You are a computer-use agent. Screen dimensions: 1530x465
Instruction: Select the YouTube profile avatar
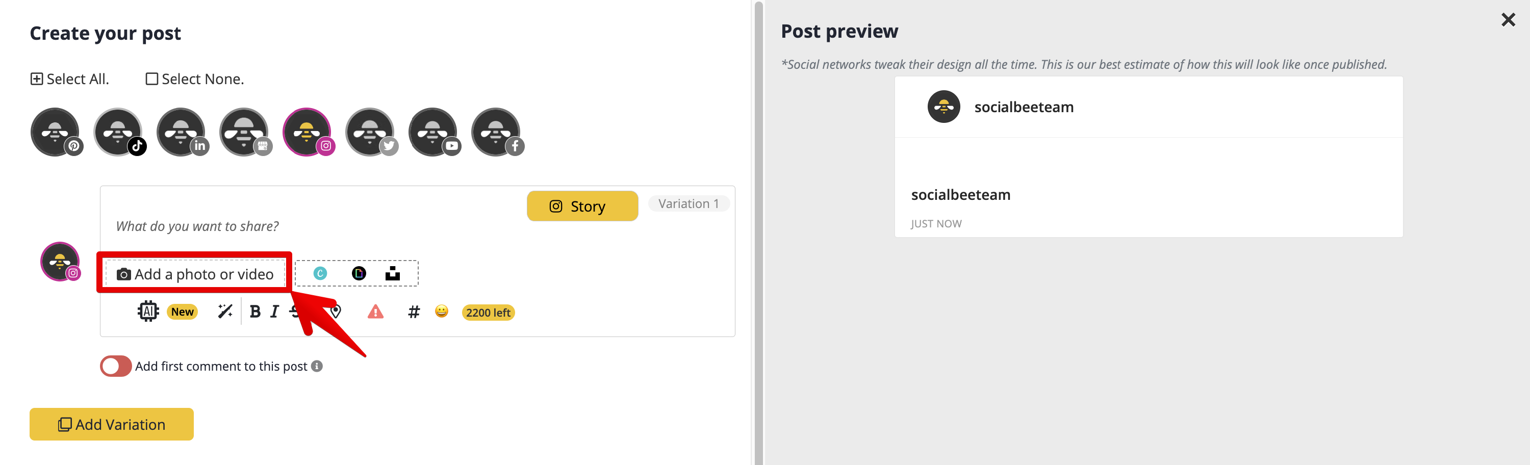click(x=433, y=132)
